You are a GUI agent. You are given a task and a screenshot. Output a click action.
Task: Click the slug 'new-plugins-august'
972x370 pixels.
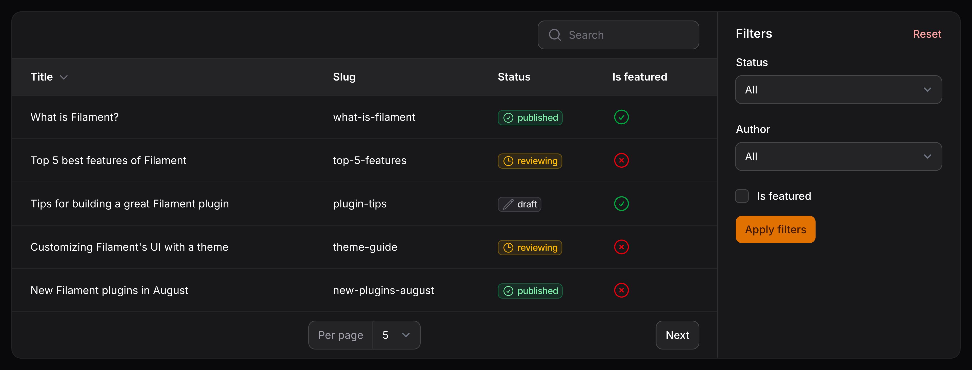(x=383, y=290)
